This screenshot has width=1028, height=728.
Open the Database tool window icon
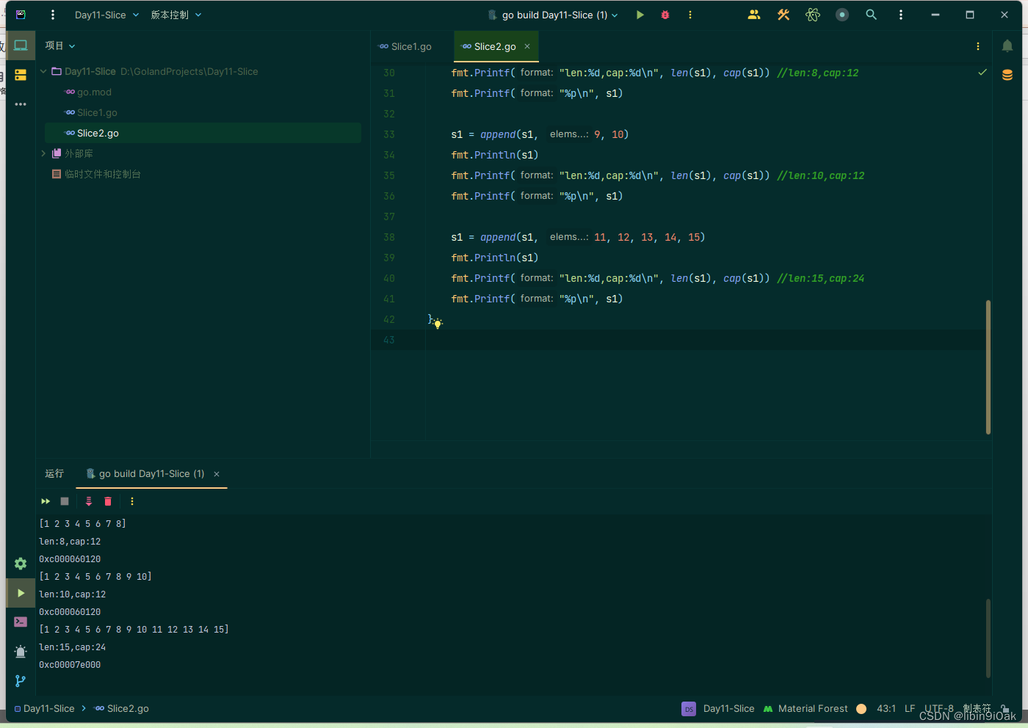click(x=1007, y=75)
